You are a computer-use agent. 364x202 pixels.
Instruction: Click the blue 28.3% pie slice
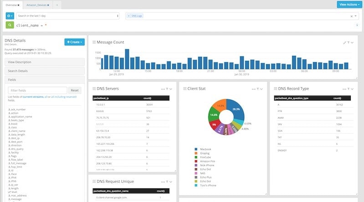[x=237, y=109]
